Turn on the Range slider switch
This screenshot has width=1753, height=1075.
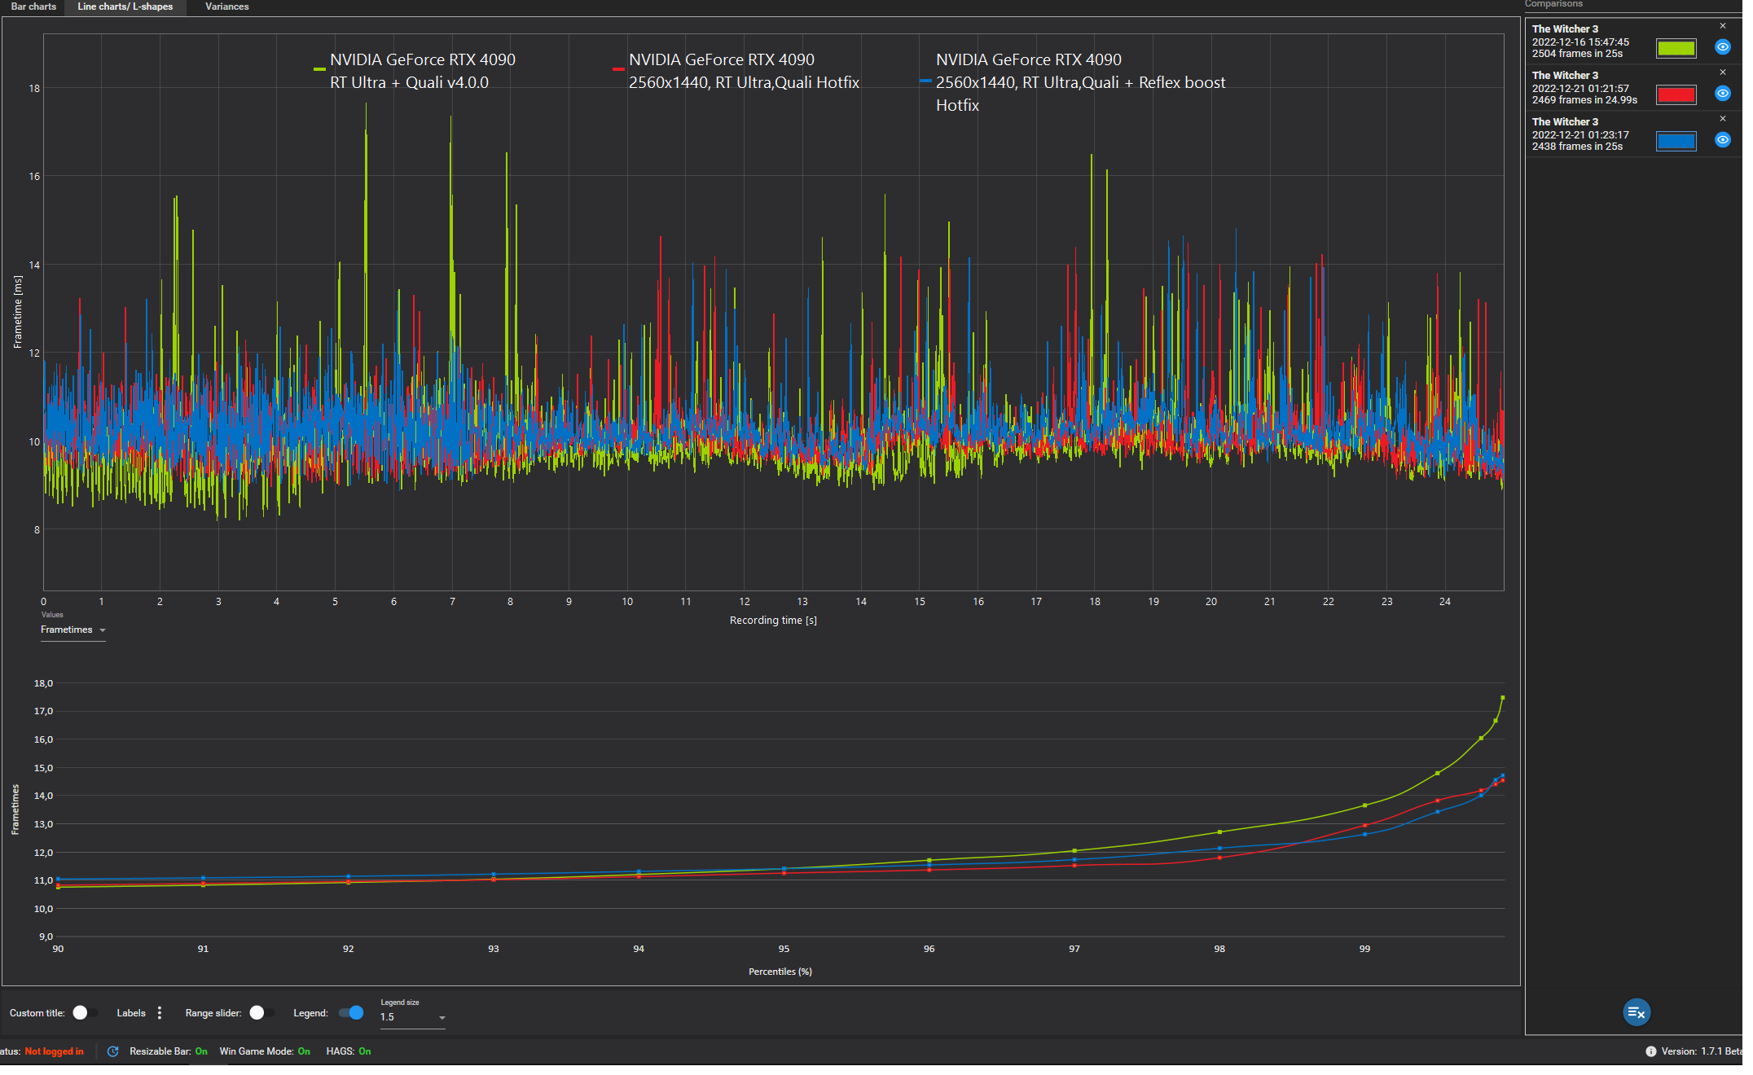tap(261, 1013)
